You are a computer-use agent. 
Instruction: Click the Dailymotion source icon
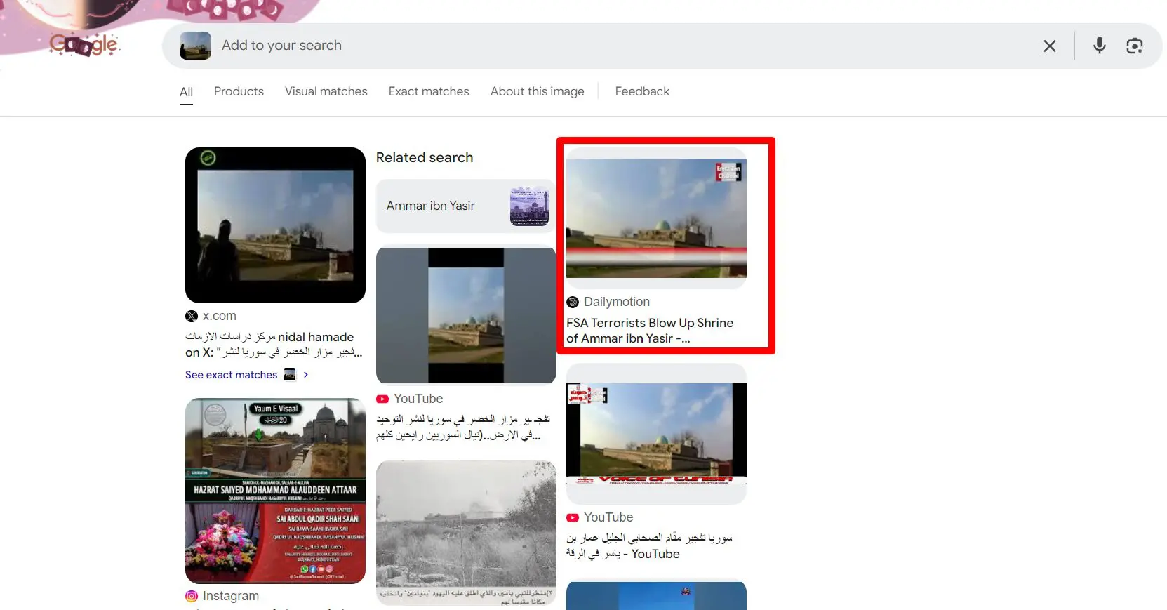tap(573, 302)
